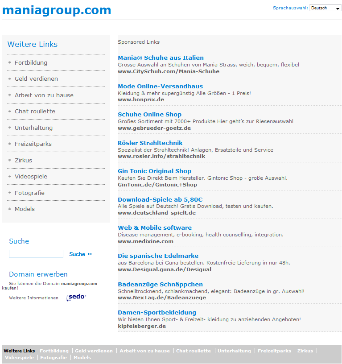
Task: Visit www.gebrueder-goetz.de URL
Action: point(154,128)
